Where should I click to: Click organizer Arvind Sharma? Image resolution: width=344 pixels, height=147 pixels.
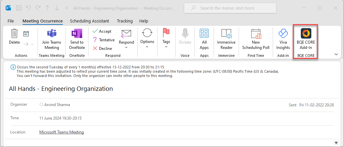point(57,105)
